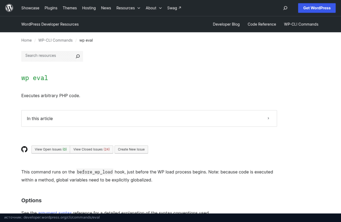
Task: Click the WordPress logo icon
Action: (x=9, y=8)
